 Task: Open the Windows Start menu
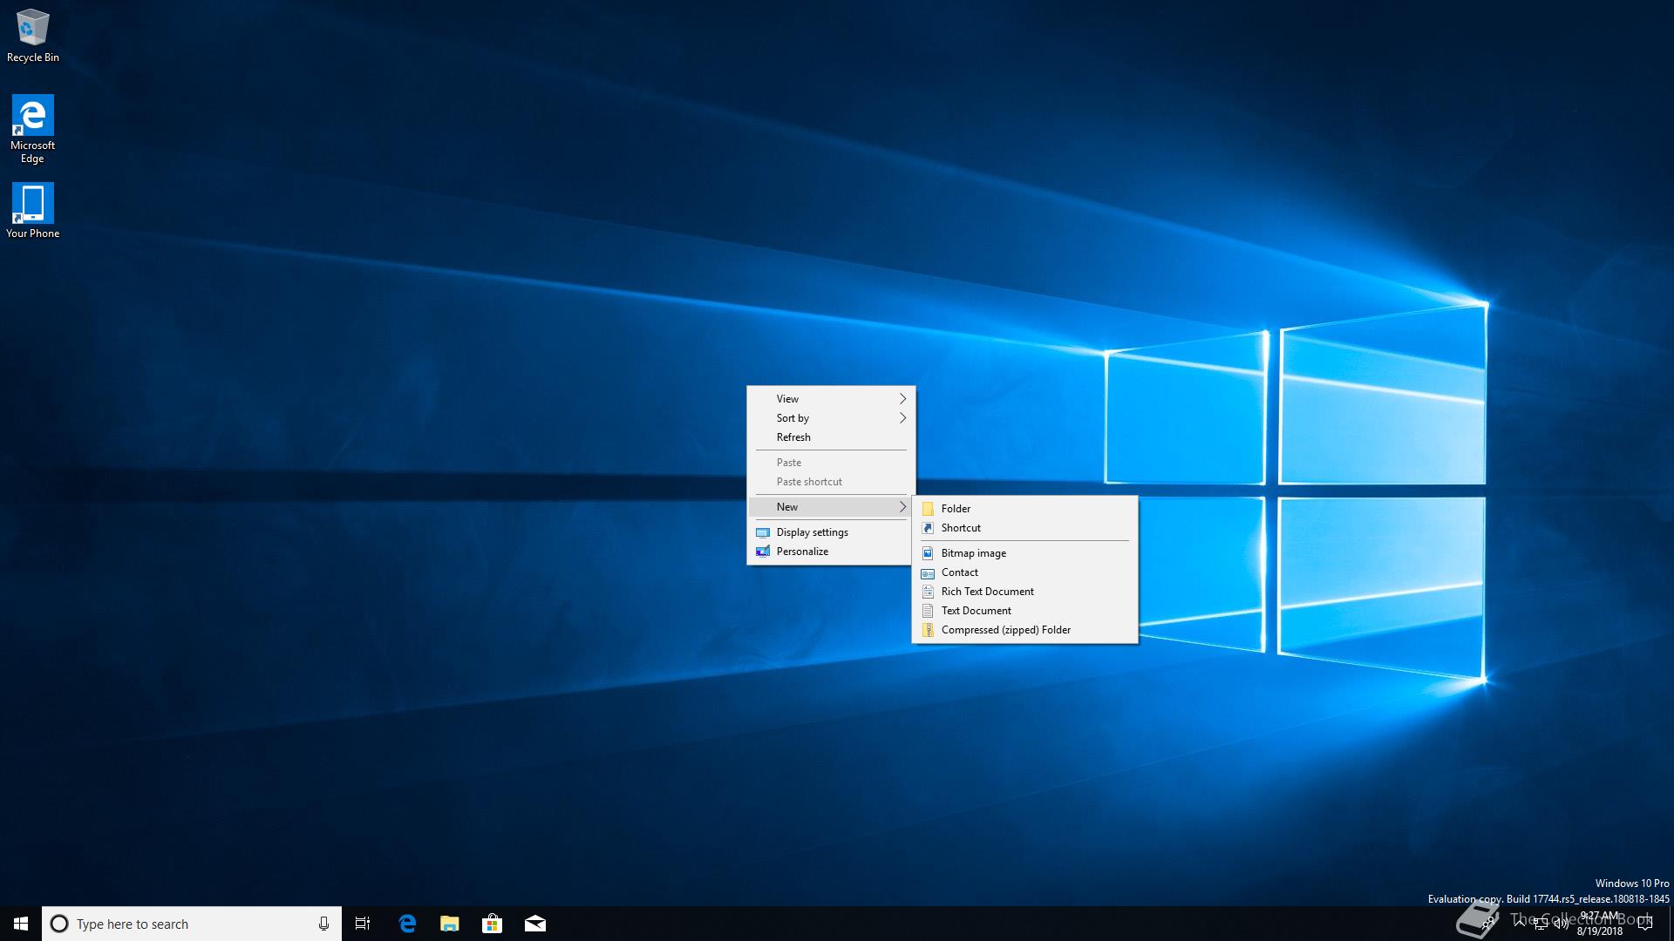(x=21, y=924)
